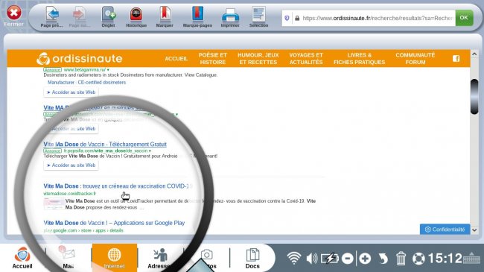
Task: Click the vertical scrollbar thumb
Action: tap(474, 97)
